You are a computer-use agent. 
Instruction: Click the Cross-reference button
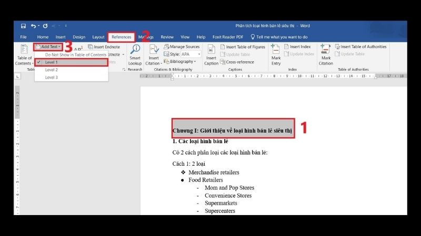237,62
